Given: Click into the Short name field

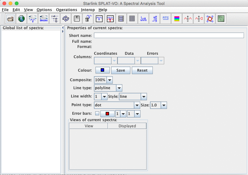Looking at the screenshot, I should 169,35.
